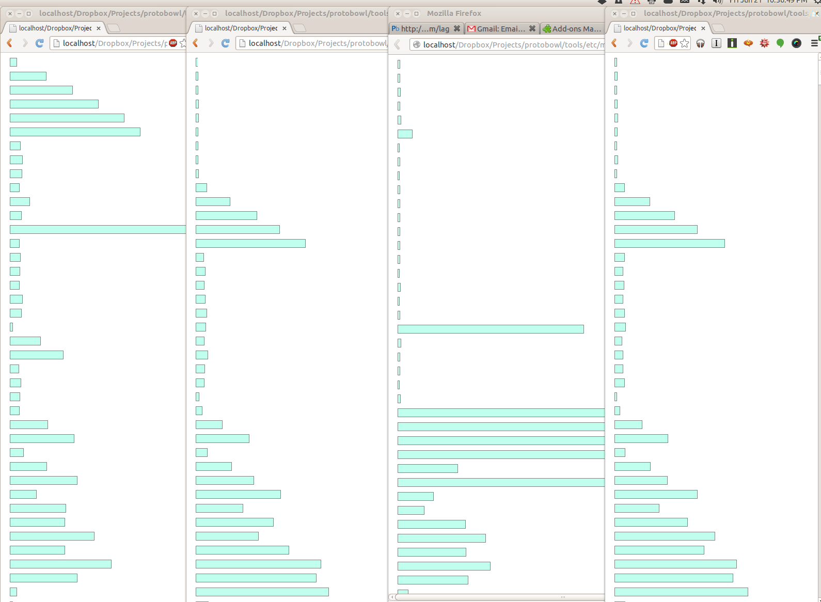The height and width of the screenshot is (602, 821).
Task: Close the localhost tab in second Chrome window
Action: 285,28
